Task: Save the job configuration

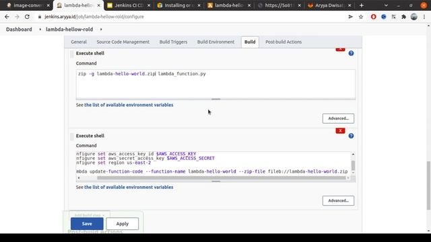Action: pyautogui.click(x=87, y=224)
